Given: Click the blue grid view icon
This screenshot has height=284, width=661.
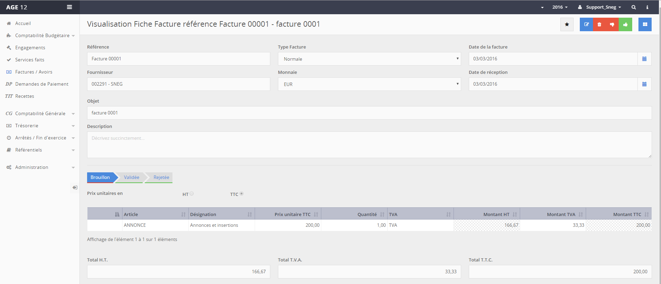Looking at the screenshot, I should coord(645,25).
